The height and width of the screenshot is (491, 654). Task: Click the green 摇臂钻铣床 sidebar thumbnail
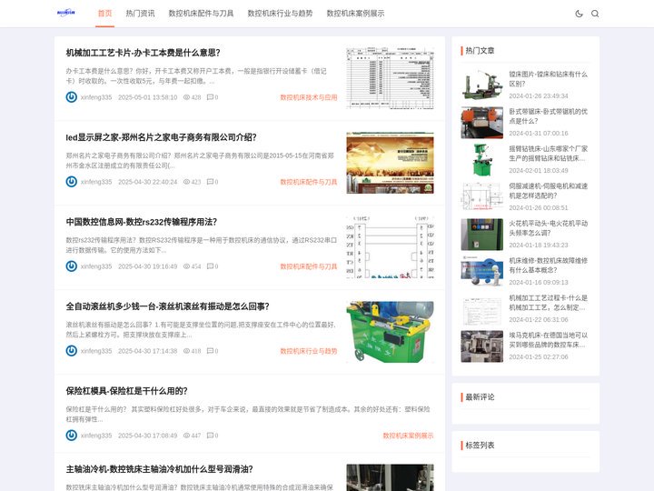(481, 160)
